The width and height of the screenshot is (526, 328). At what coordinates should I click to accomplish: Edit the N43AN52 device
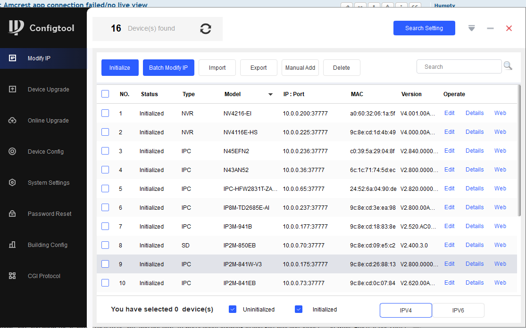pos(449,170)
